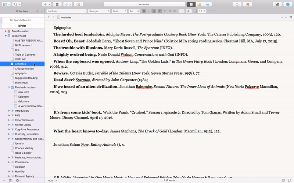Click the comment note icon in footer

coord(290,180)
